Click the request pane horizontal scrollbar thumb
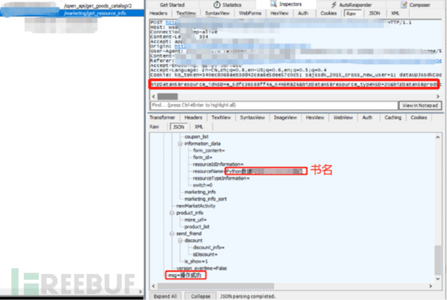 [x=167, y=96]
